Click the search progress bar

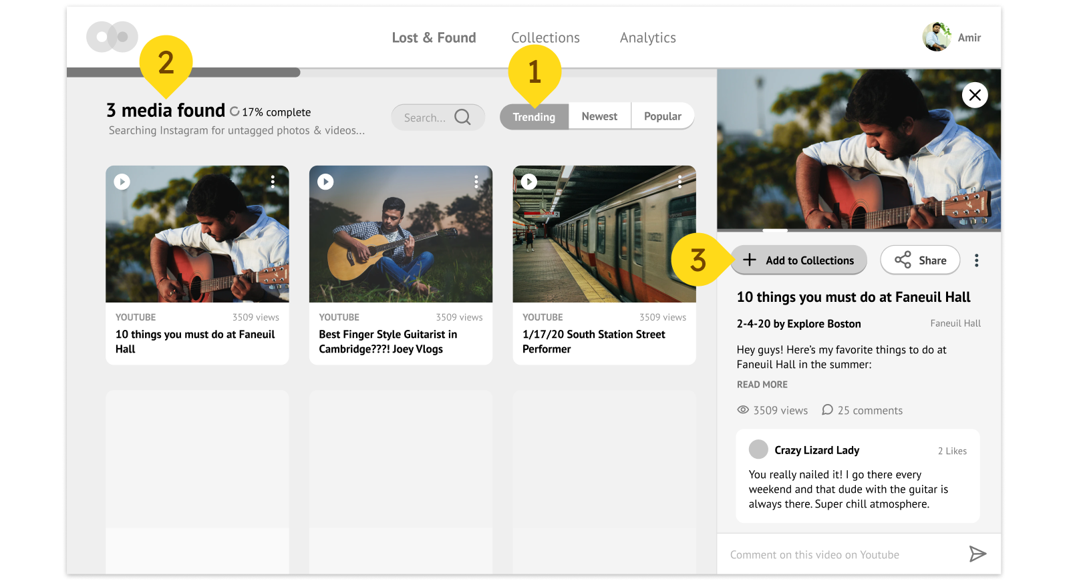(x=392, y=72)
